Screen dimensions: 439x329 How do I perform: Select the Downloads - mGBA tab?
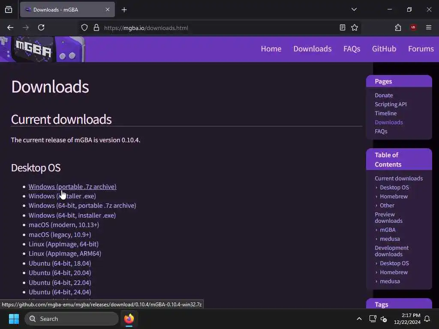[x=67, y=9]
